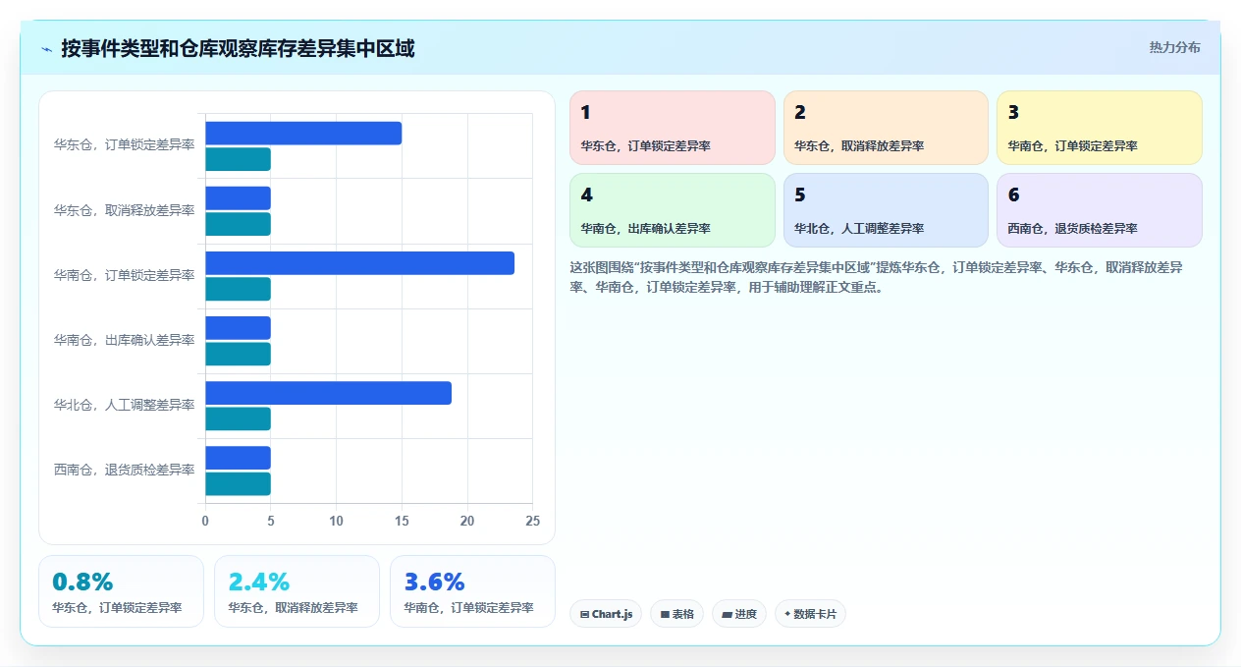Image resolution: width=1241 pixels, height=667 pixels.
Task: Click the chart axis label 华南仓，订单锁定差异率
Action: coord(125,275)
